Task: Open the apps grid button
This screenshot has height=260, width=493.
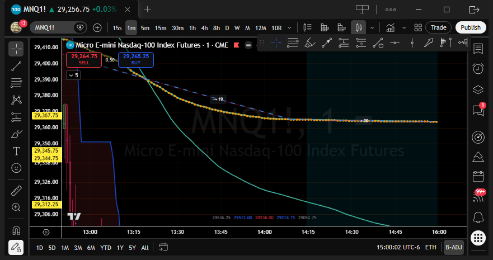Action: coord(478,238)
